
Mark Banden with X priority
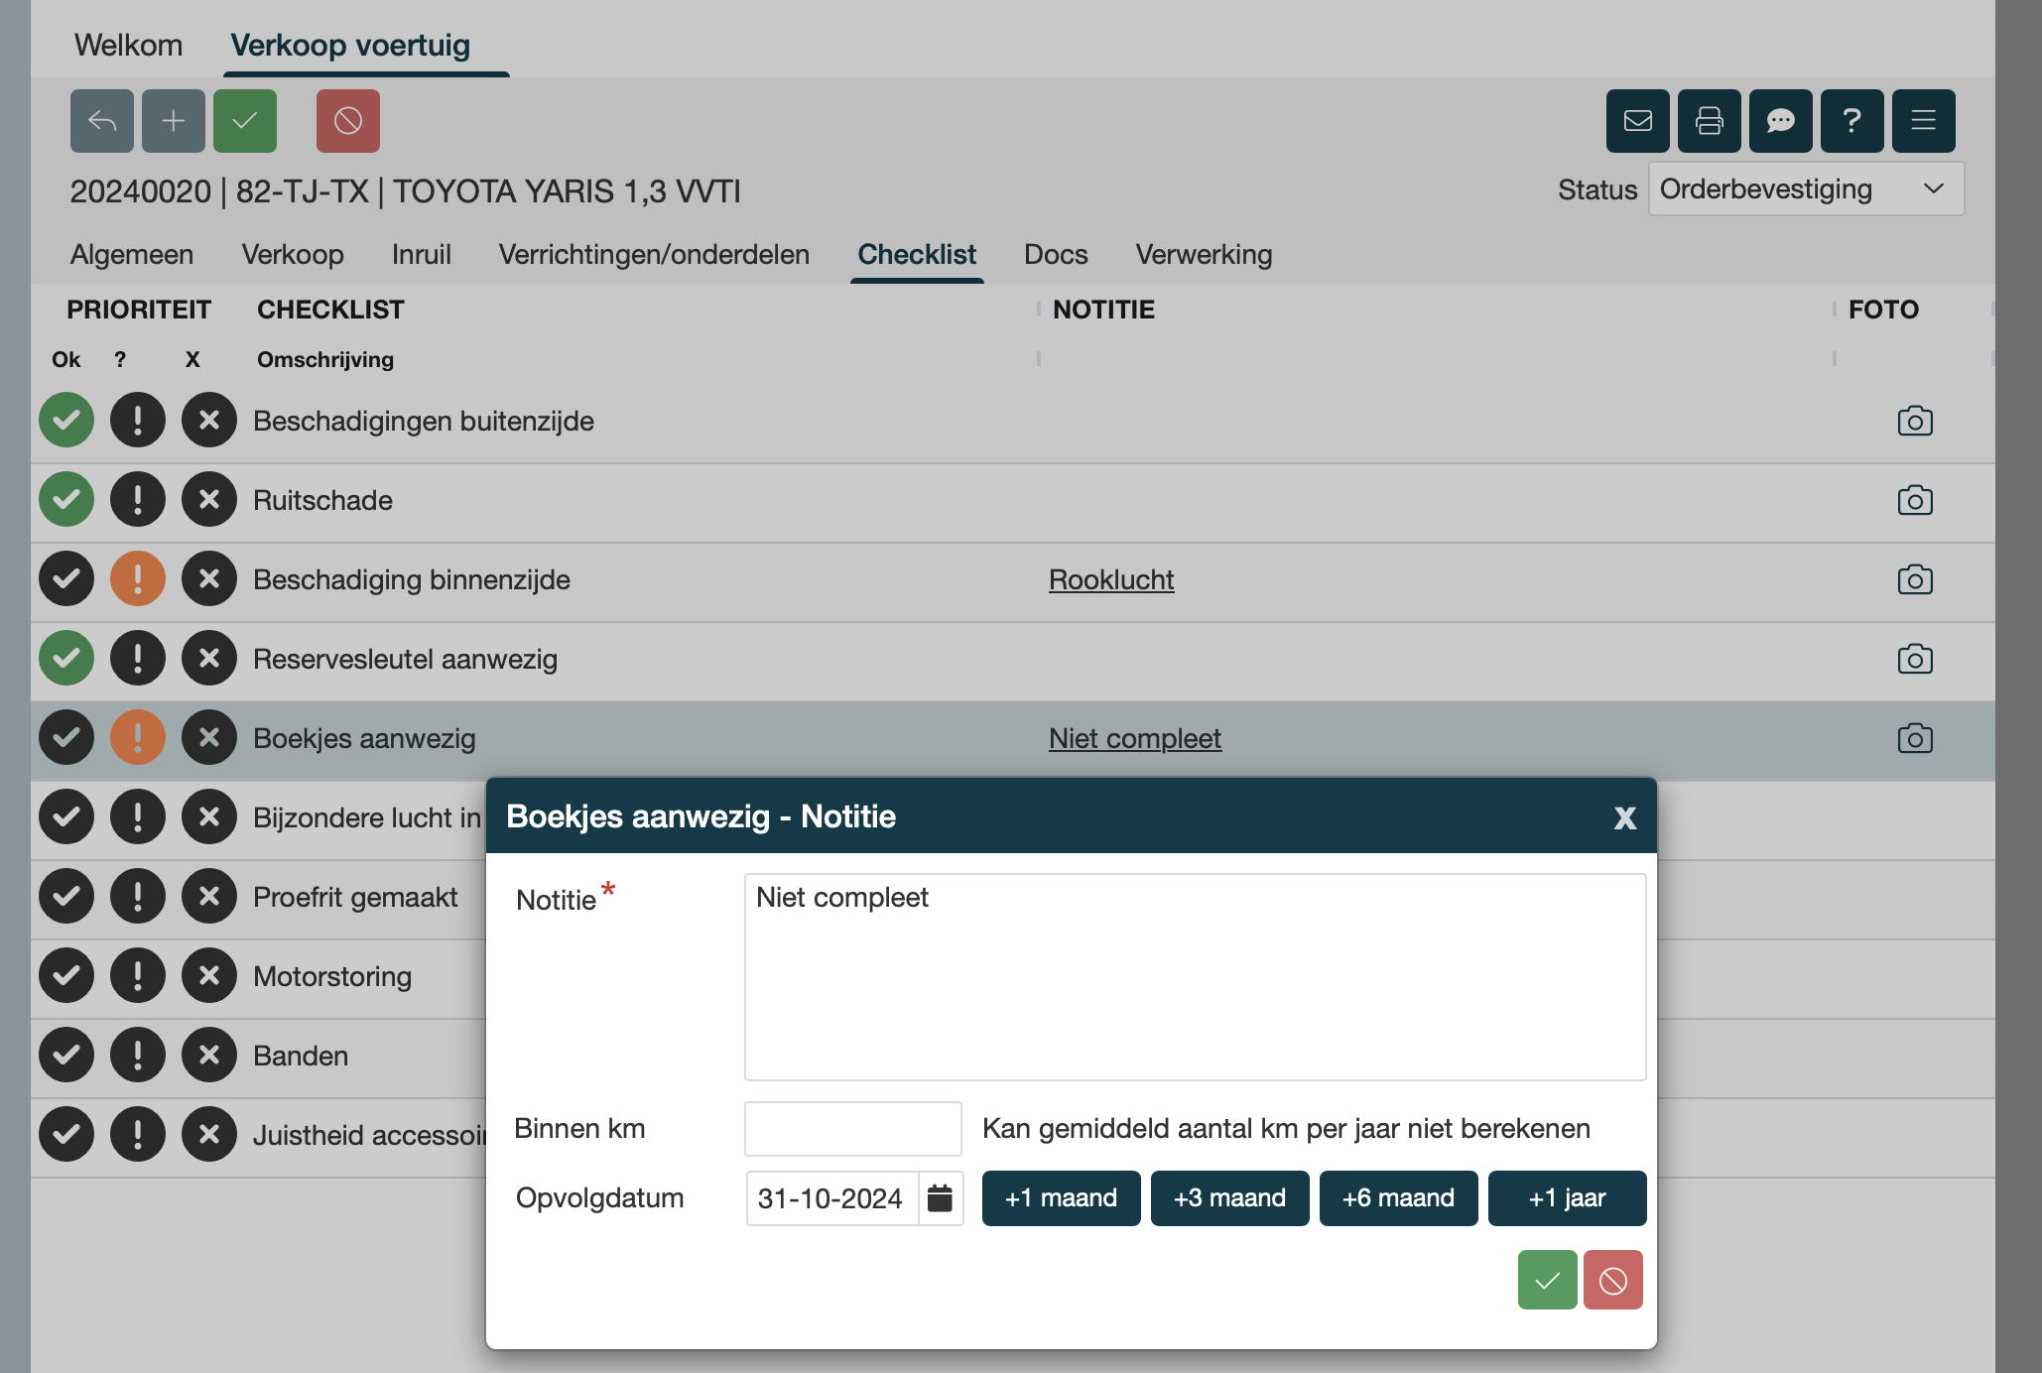coord(209,1056)
